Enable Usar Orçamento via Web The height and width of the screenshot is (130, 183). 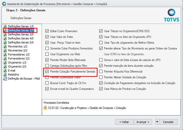tap(47, 54)
